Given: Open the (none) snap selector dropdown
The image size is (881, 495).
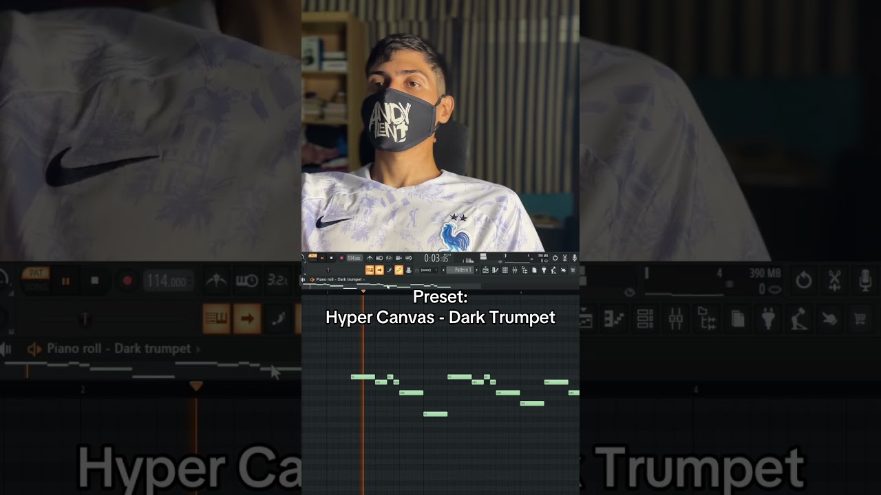Looking at the screenshot, I should [x=429, y=270].
